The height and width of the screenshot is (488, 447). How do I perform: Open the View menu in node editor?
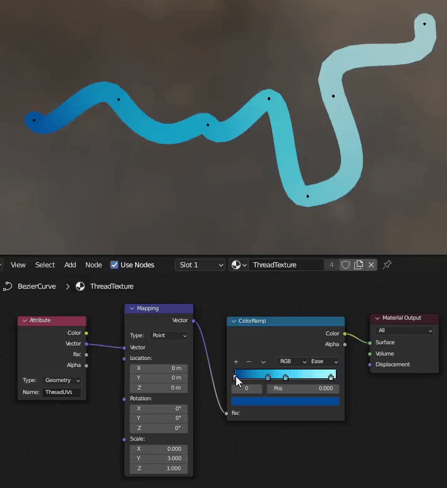18,265
